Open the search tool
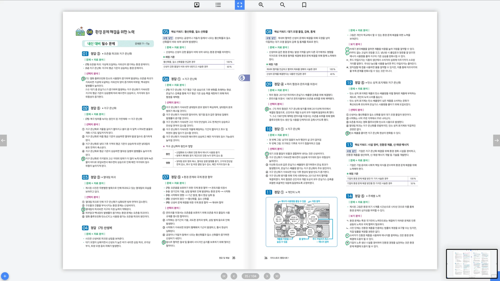500x281 pixels. 282,5
